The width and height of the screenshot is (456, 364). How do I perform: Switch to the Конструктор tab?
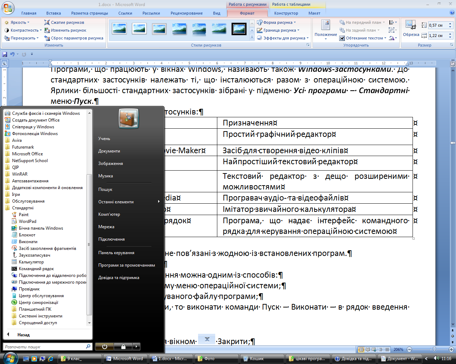pyautogui.click(x=286, y=13)
